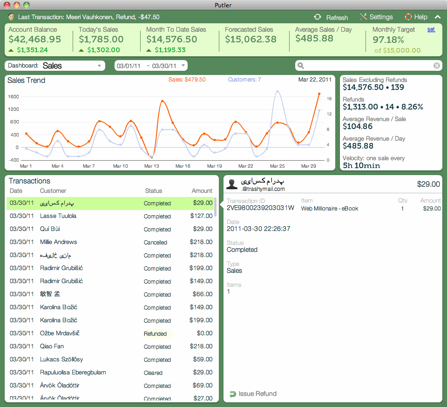This screenshot has width=447, height=407.
Task: Click the green up arrow under Today's Sales
Action: (x=81, y=50)
